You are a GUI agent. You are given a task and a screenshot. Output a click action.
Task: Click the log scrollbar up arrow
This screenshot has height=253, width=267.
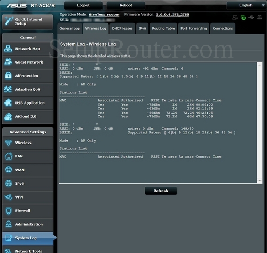pyautogui.click(x=260, y=65)
